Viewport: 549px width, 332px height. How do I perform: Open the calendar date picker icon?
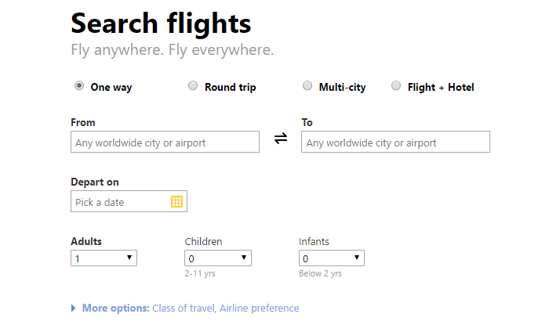click(176, 202)
